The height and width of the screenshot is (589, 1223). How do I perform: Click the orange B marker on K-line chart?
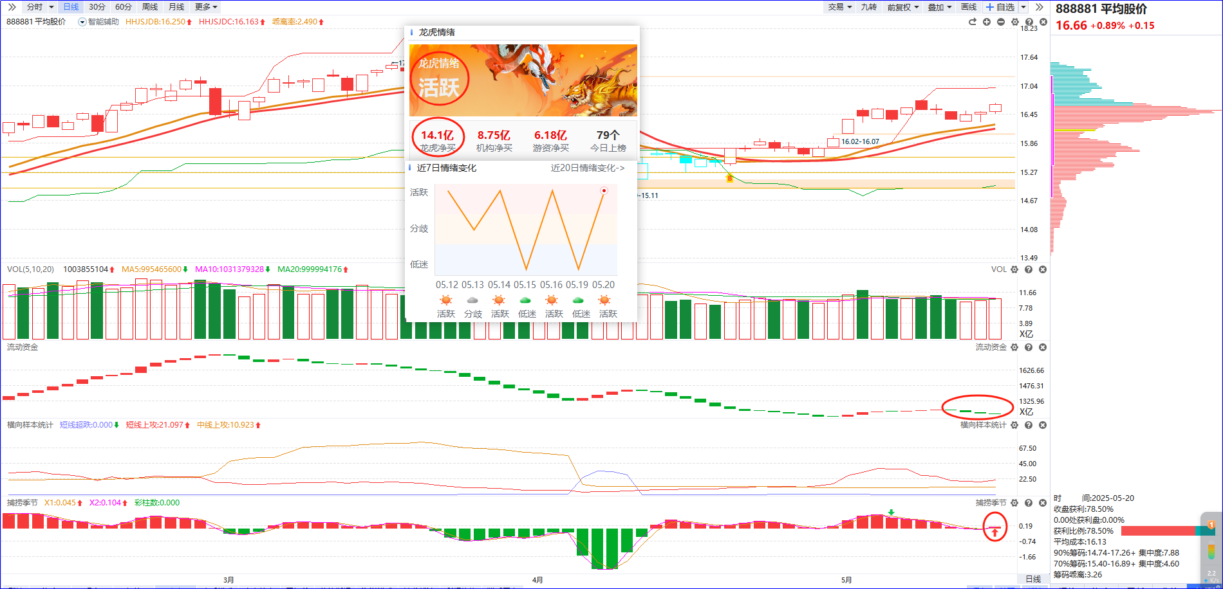(730, 178)
